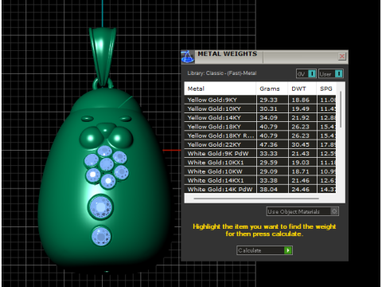Viewport: 382px width, 287px height.
Task: Toggle the GV library switch
Action: [x=306, y=73]
